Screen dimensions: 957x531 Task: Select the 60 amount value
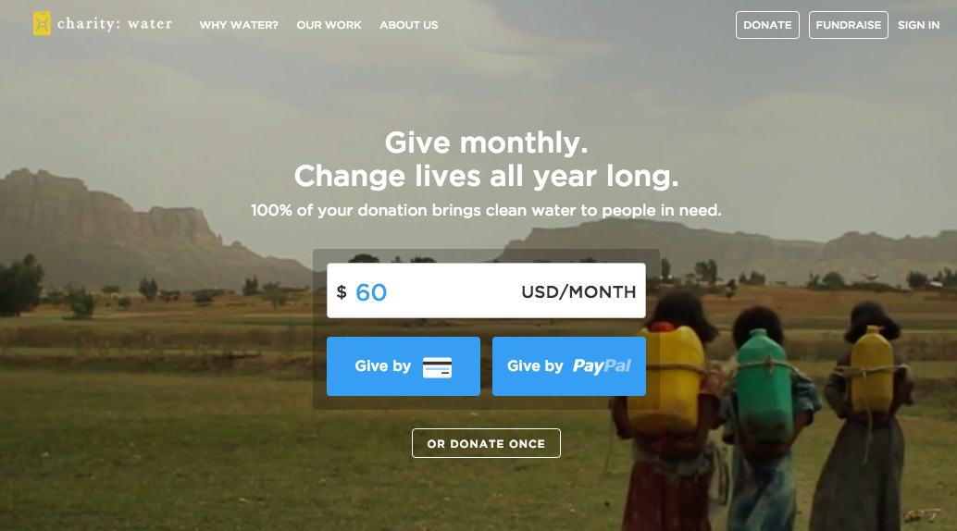[x=371, y=292]
